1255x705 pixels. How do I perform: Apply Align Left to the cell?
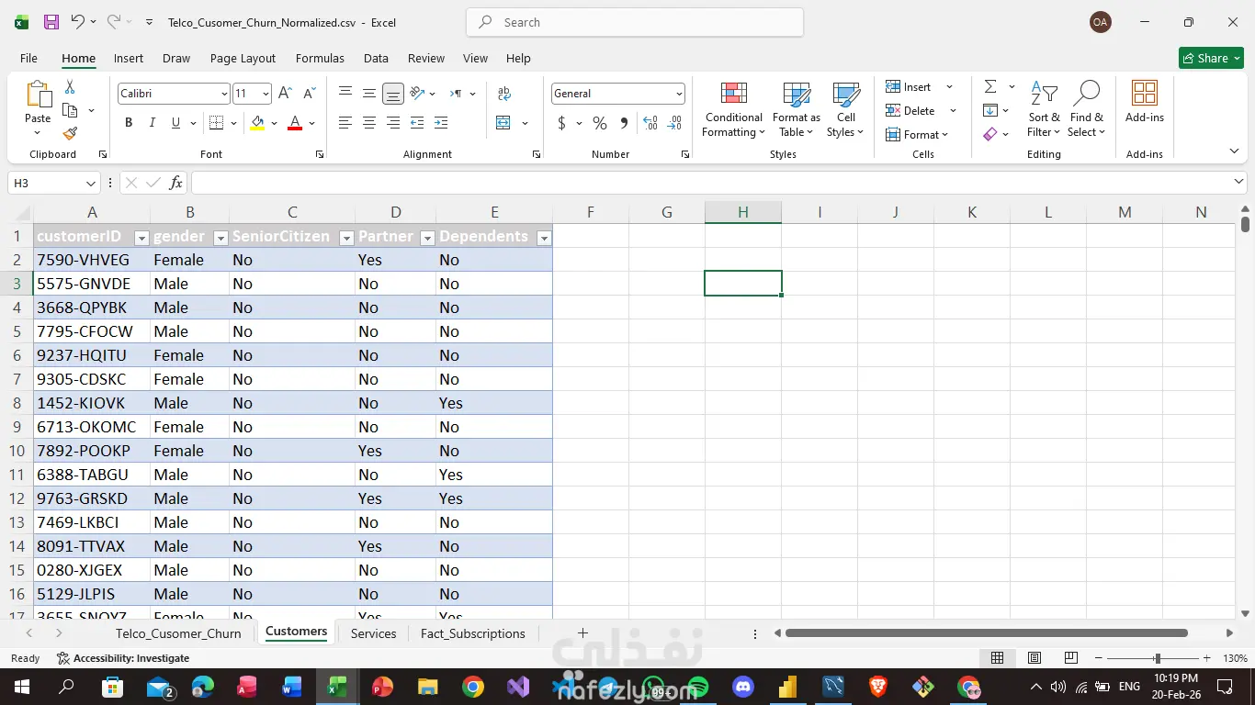tap(345, 123)
